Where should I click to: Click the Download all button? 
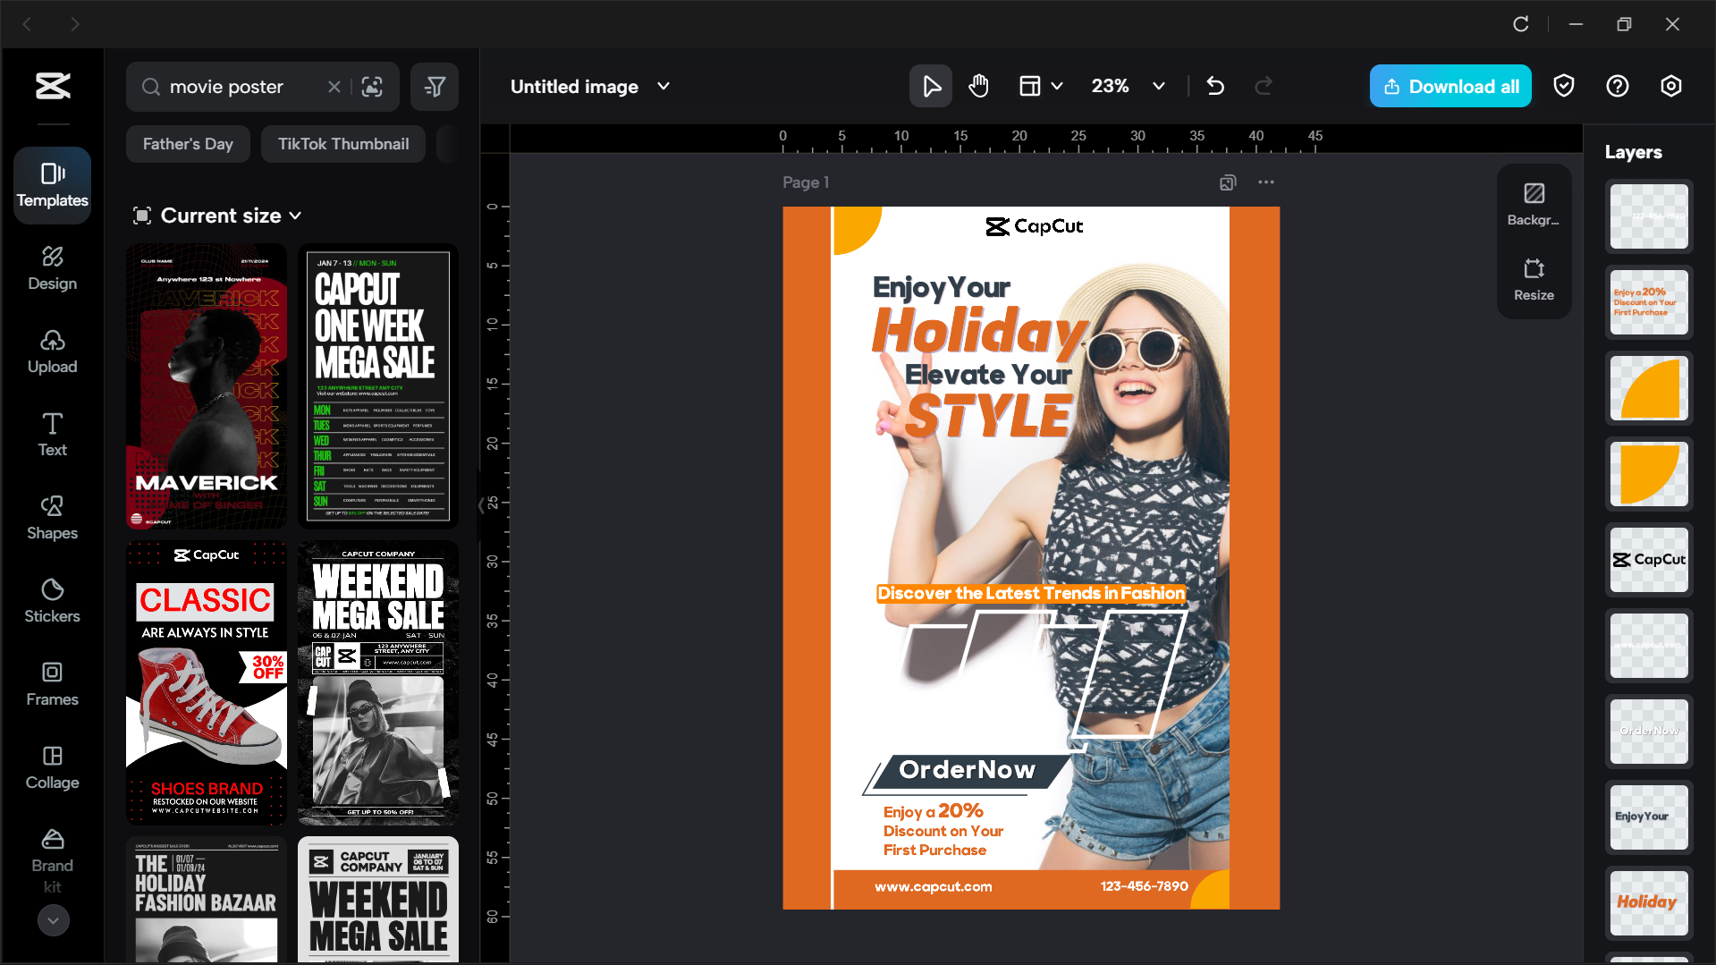point(1450,86)
